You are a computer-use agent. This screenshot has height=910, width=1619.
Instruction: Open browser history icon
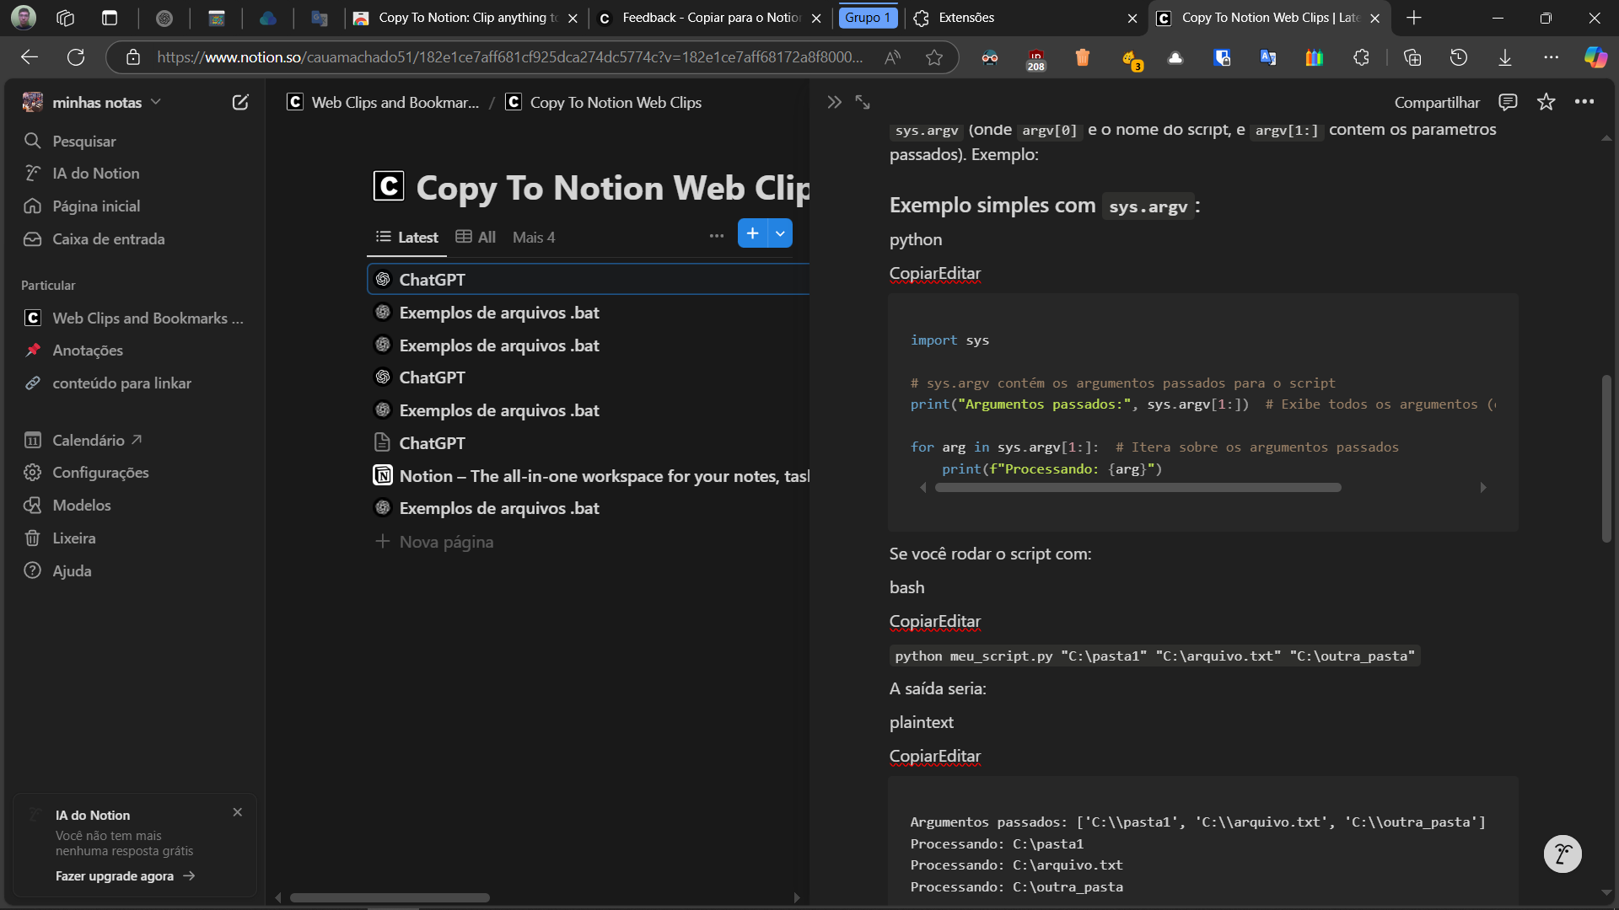point(1459,57)
